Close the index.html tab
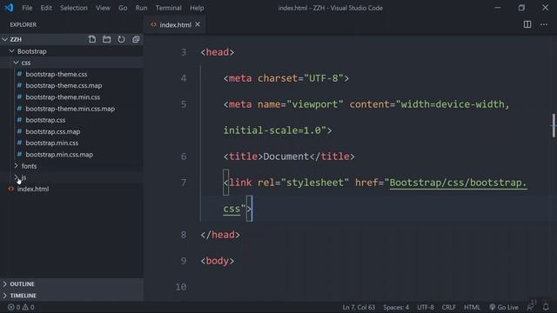This screenshot has height=313, width=557. click(198, 24)
